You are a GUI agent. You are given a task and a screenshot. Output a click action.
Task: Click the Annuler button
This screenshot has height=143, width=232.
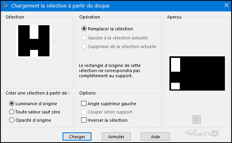(x=116, y=137)
